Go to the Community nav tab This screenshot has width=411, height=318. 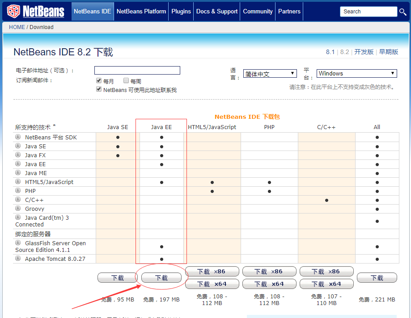pos(258,12)
